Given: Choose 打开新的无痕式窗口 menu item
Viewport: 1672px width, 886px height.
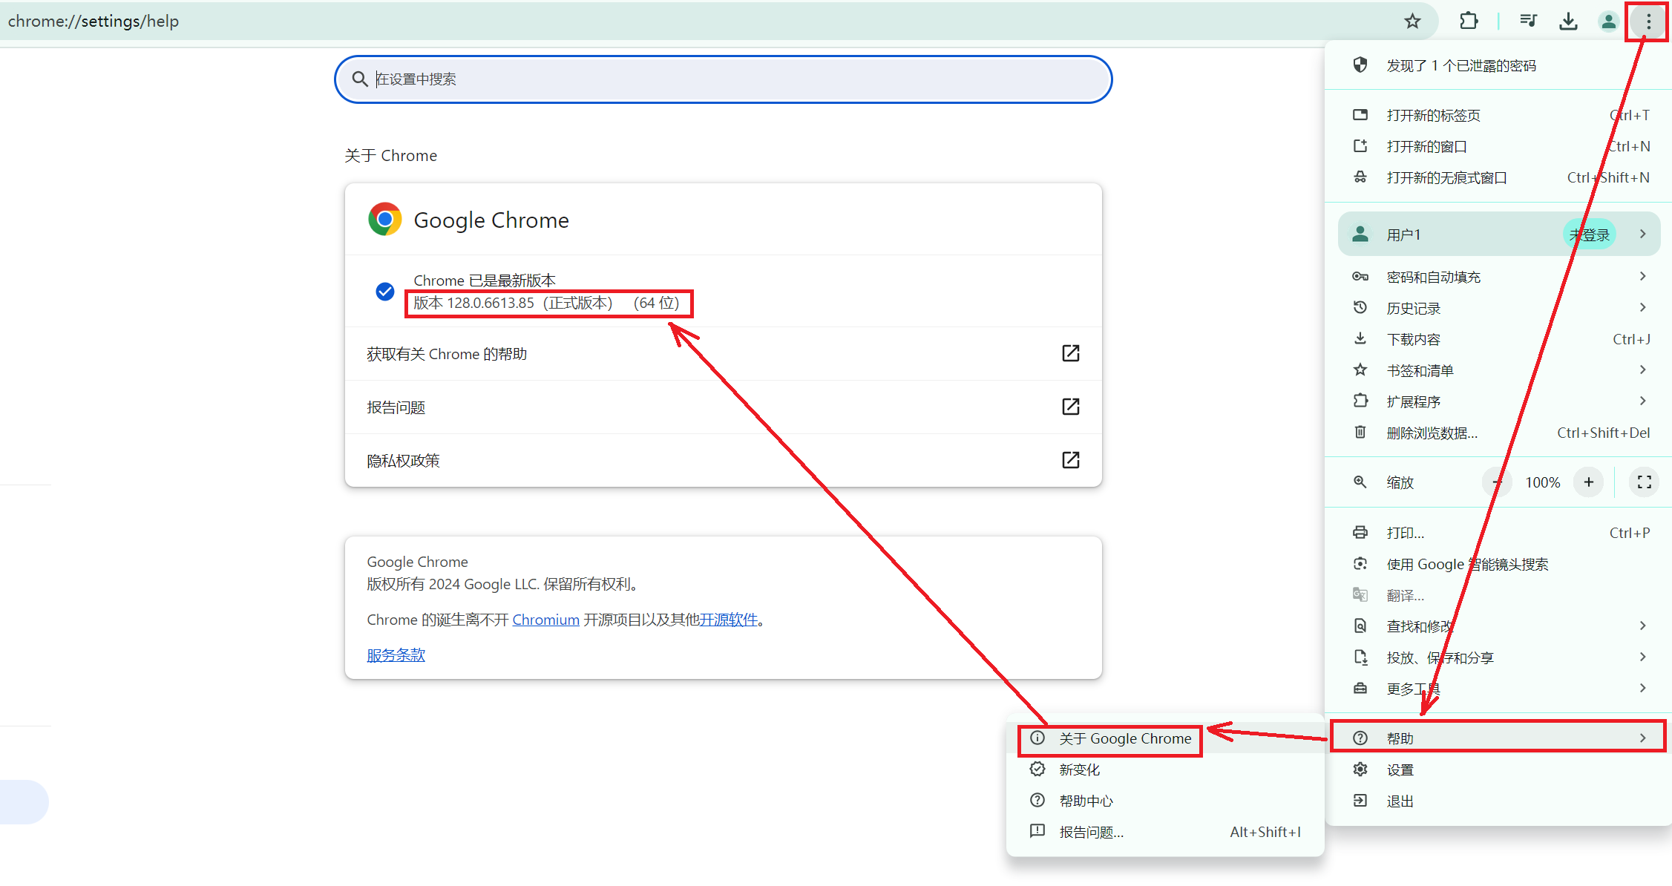Looking at the screenshot, I should [x=1446, y=178].
